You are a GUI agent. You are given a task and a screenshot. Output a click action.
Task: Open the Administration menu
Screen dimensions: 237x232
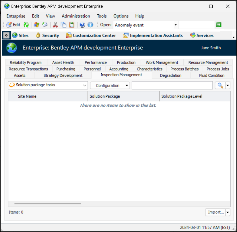[76, 16]
